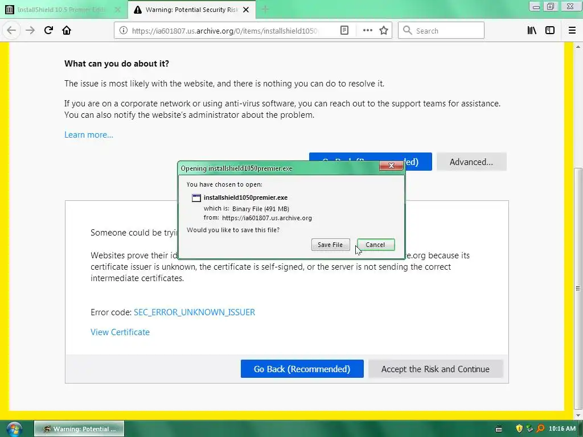Close the Opening installshield1050premier.exe dialog
This screenshot has height=437, width=583.
[391, 166]
